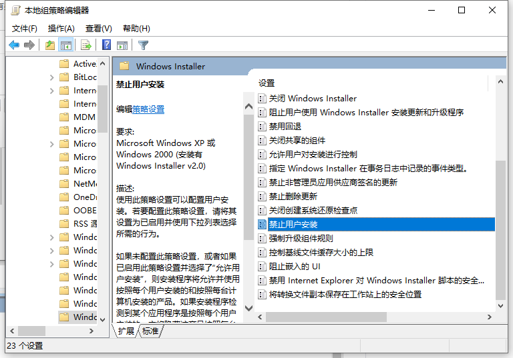
Task: Open the 操作(A) menu
Action: pyautogui.click(x=61, y=29)
